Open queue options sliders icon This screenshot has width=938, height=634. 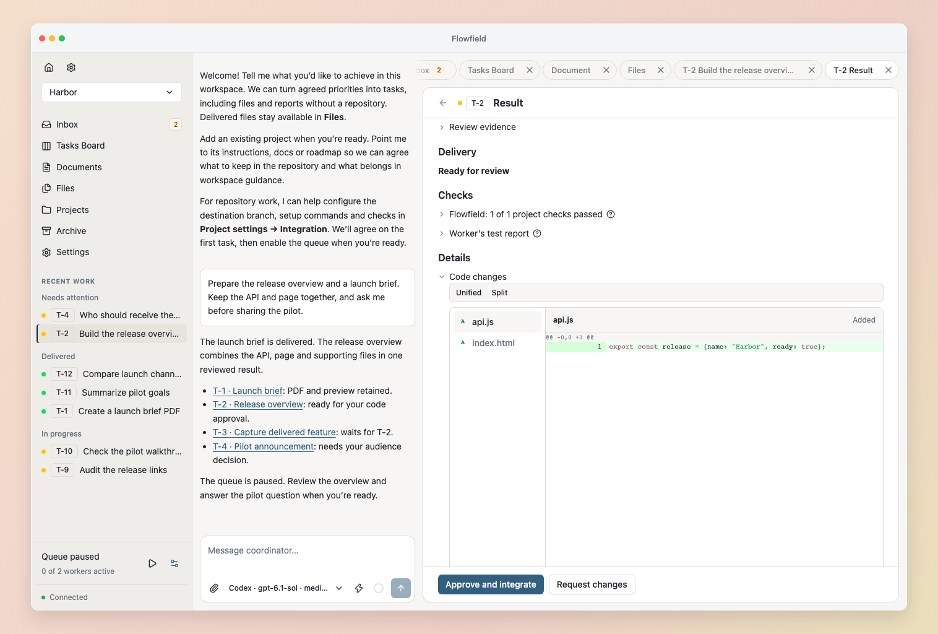[174, 563]
